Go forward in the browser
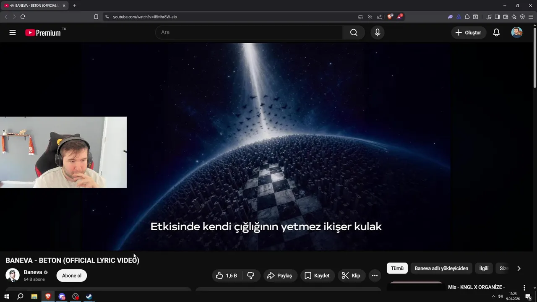The image size is (537, 302). pos(14,17)
